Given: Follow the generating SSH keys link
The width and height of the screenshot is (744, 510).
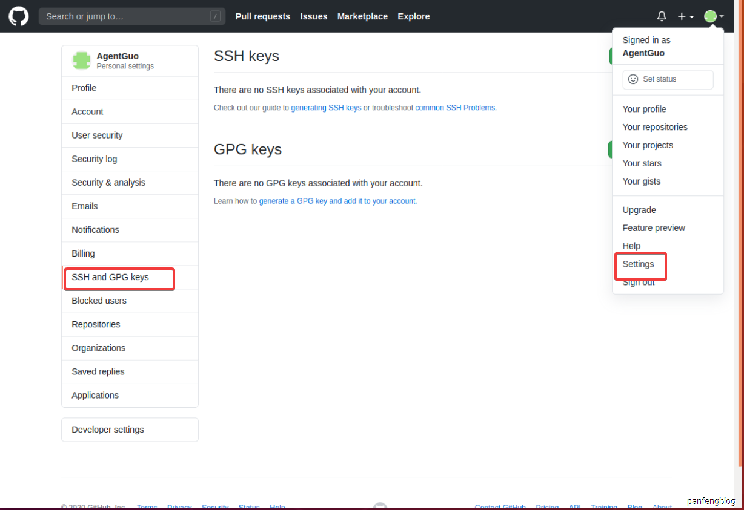Looking at the screenshot, I should pyautogui.click(x=326, y=108).
